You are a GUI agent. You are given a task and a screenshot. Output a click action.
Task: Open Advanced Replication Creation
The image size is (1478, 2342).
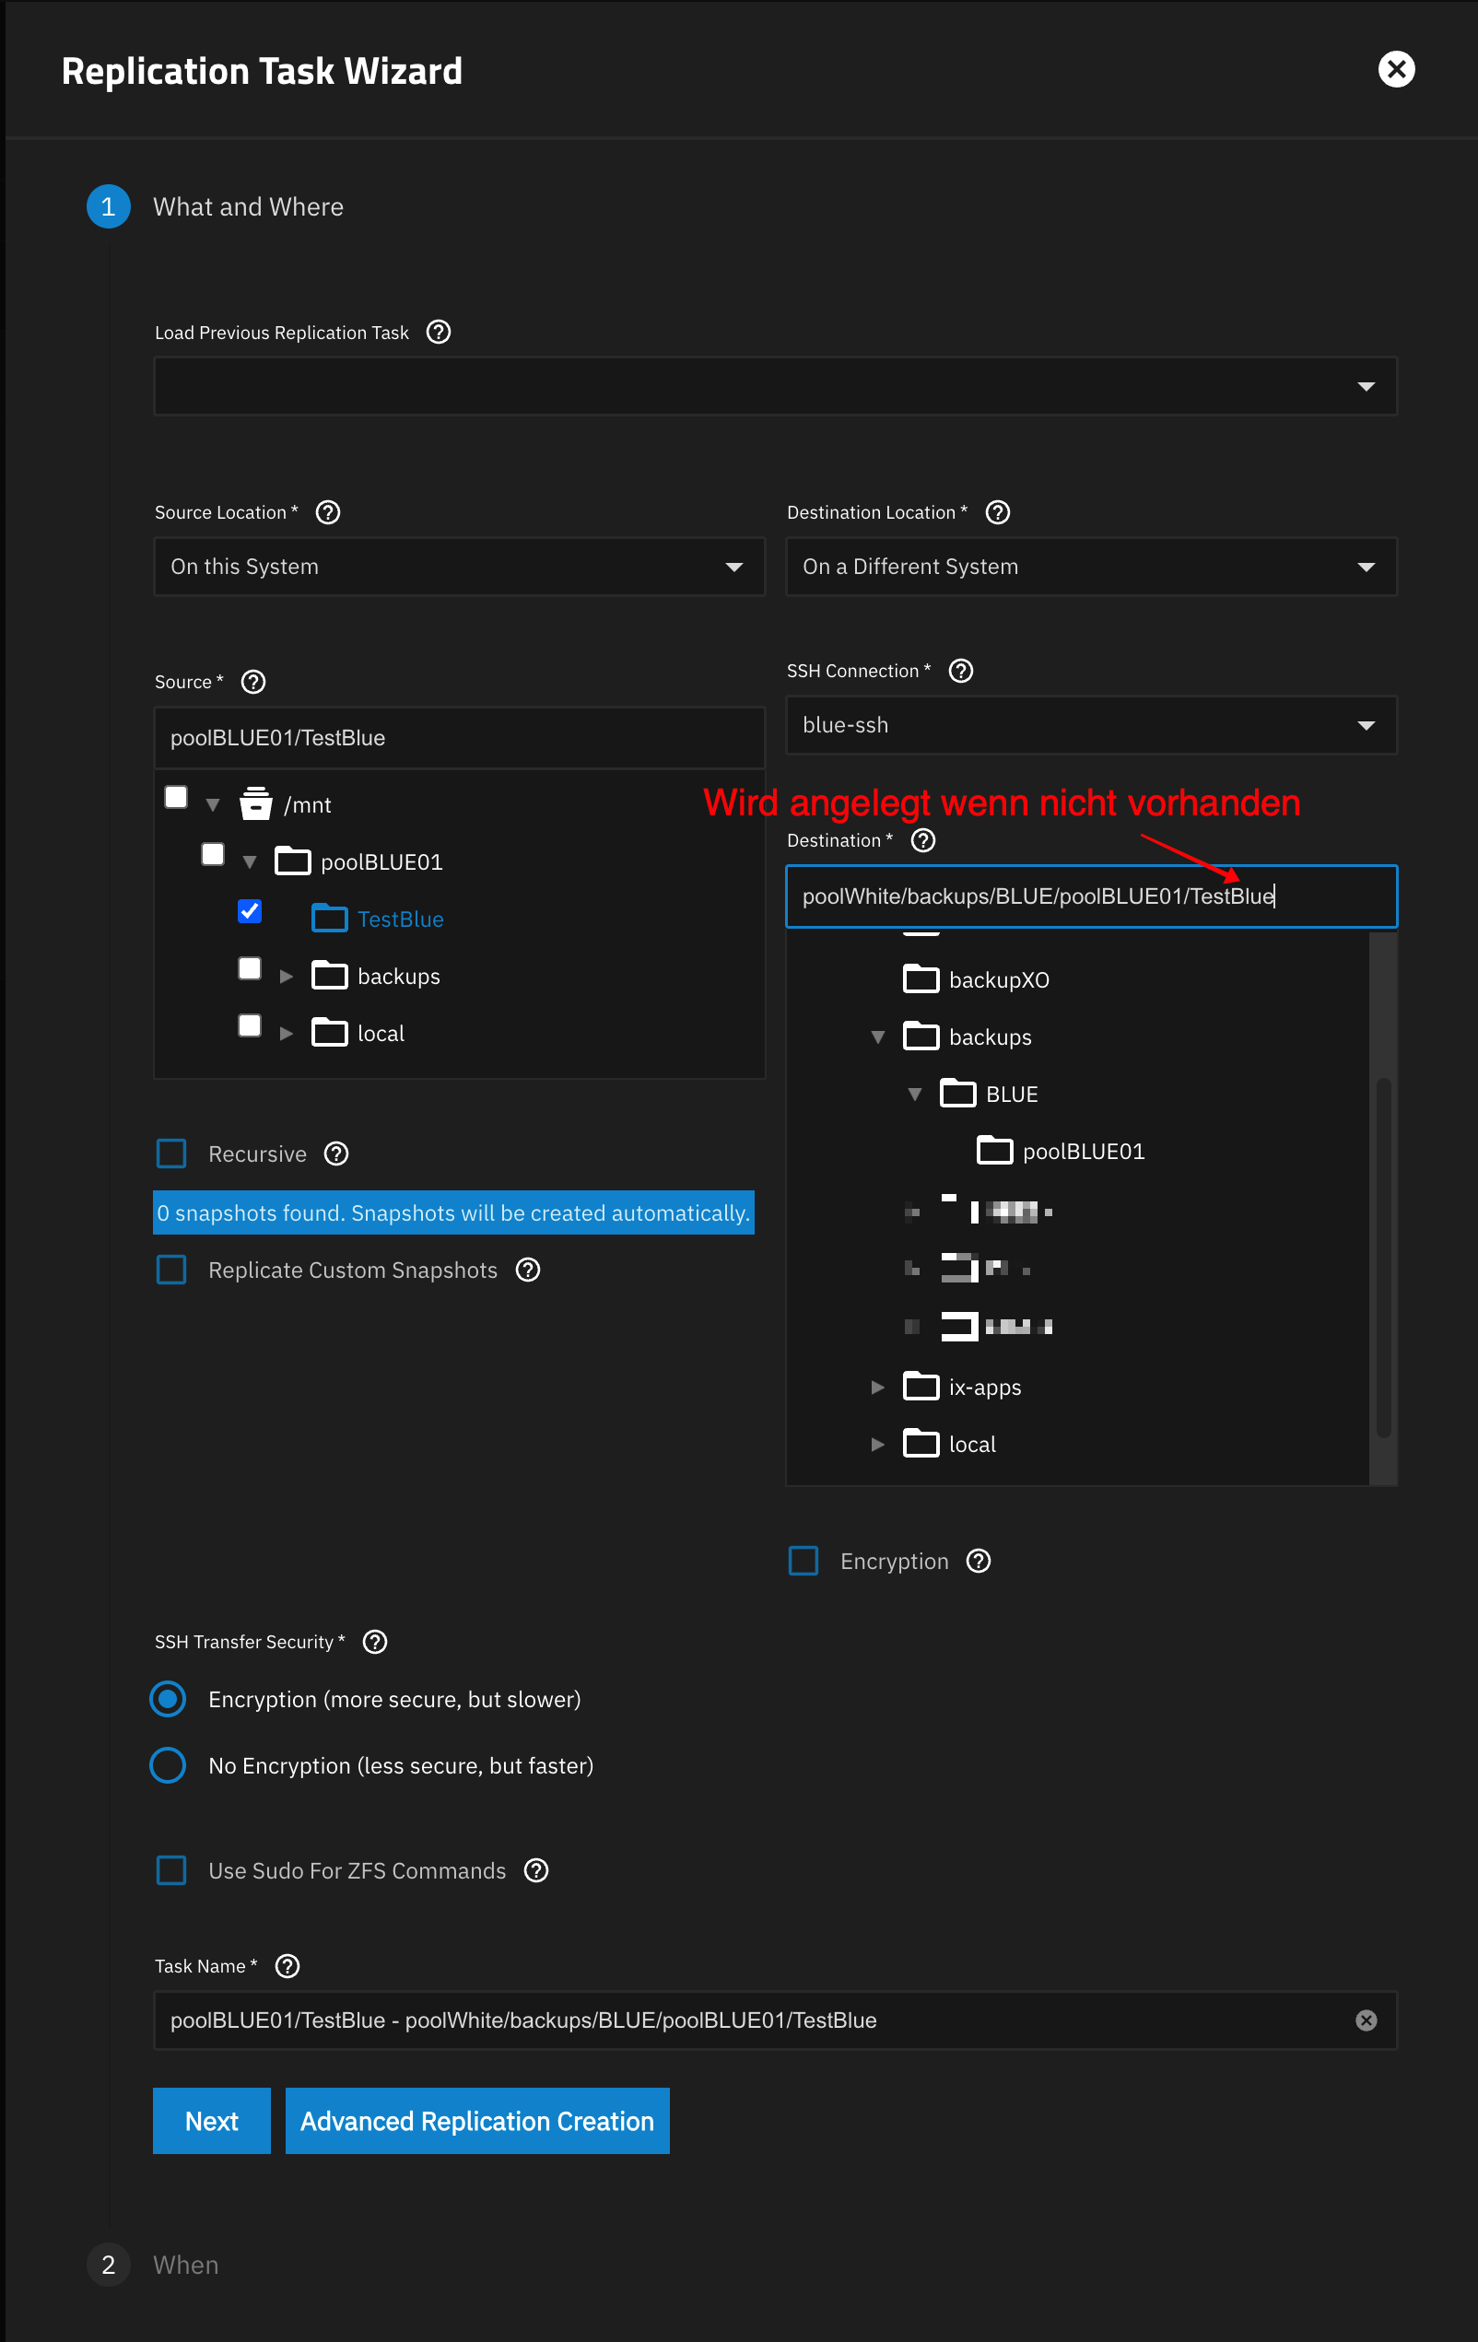coord(476,2121)
